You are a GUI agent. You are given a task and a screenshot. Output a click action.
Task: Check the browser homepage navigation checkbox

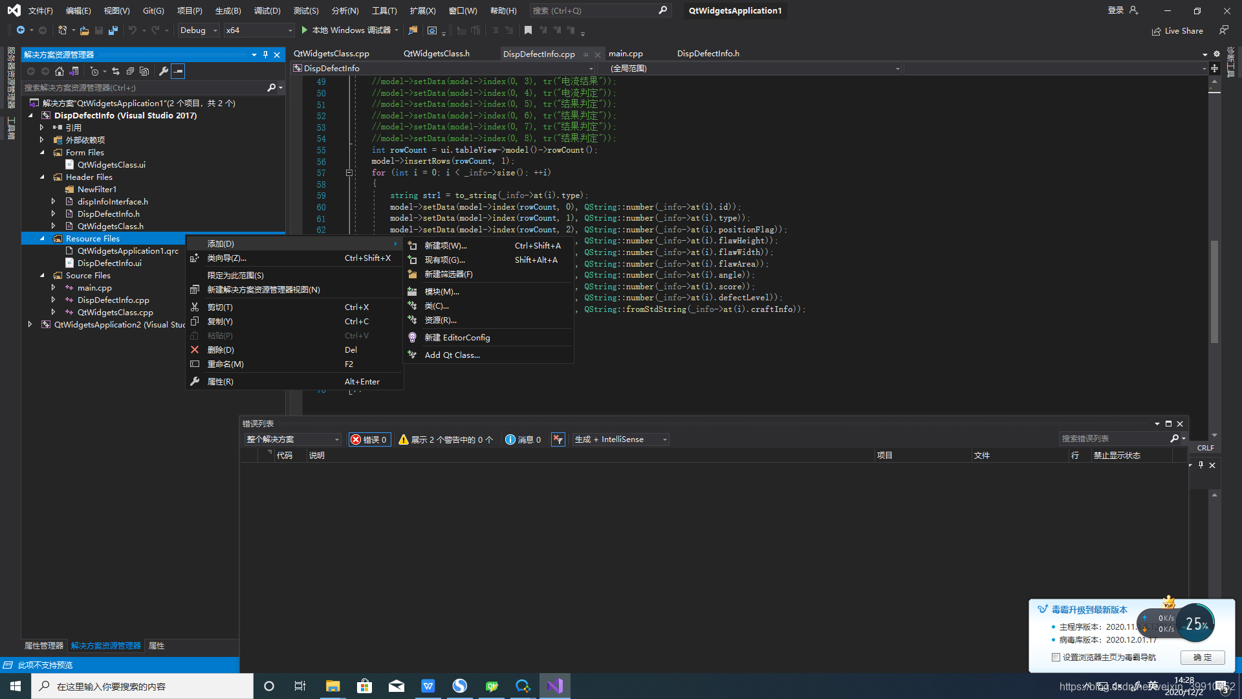coord(1056,657)
